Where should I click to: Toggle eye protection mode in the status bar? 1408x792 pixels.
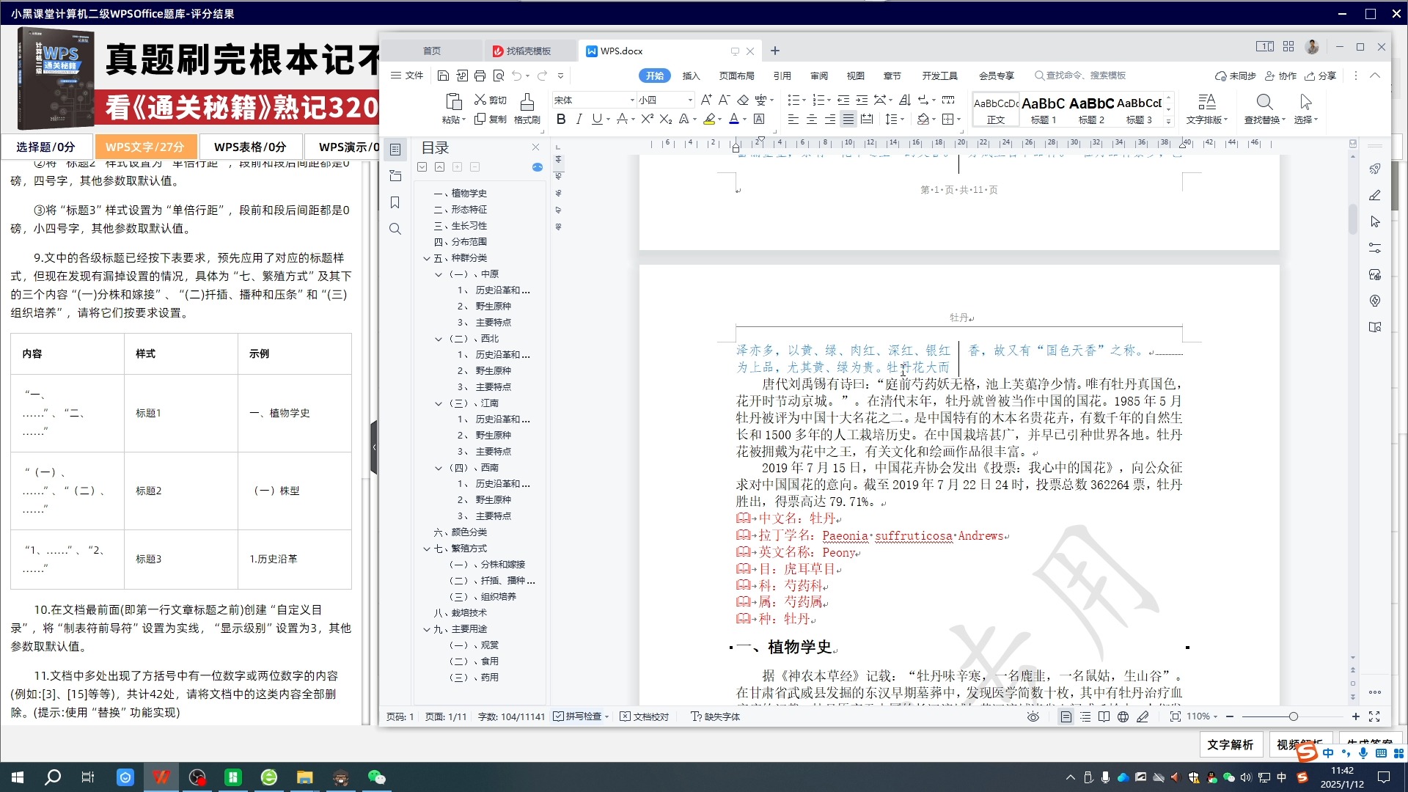click(1033, 716)
